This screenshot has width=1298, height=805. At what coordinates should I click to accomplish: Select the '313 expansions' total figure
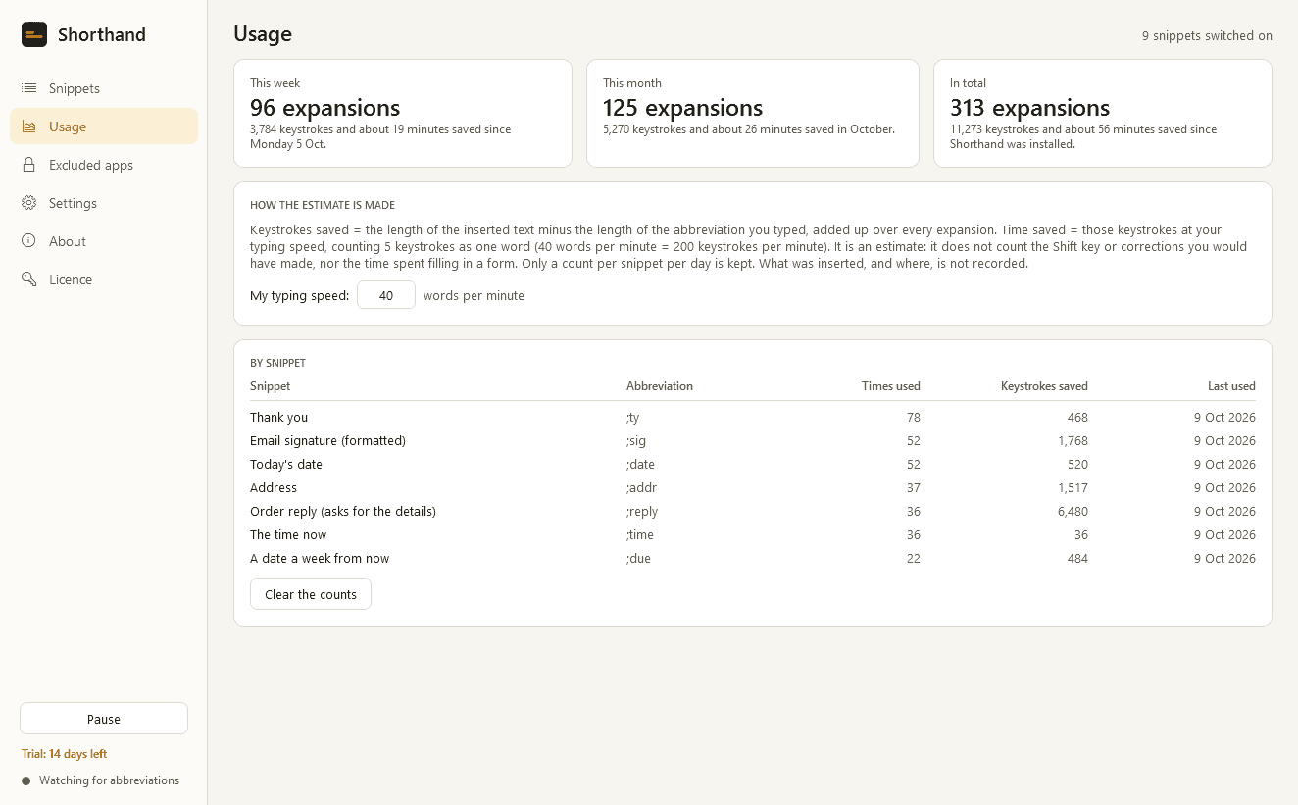(1030, 108)
